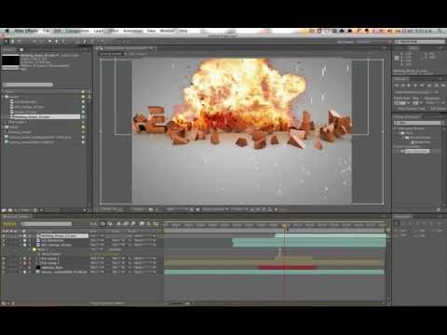
Task: Open the View menu
Action: (151, 31)
